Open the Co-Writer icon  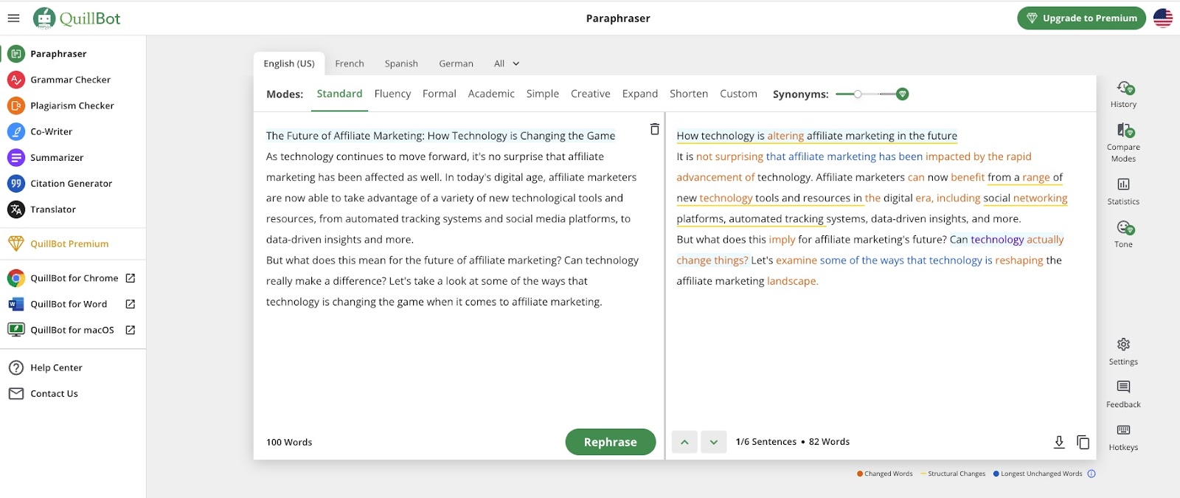coord(16,131)
